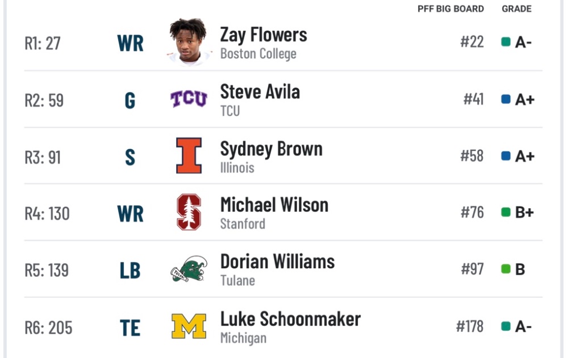Click the LB position label for Dorian Williams

(130, 271)
